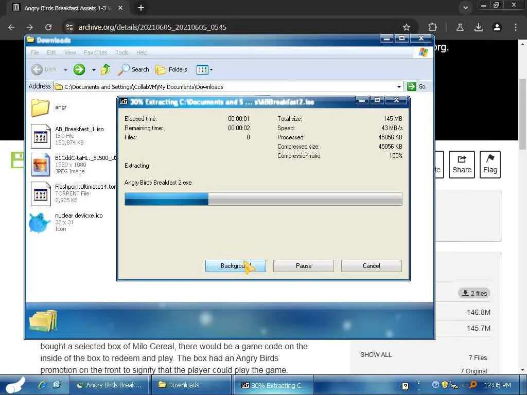Click the Chrome back navigation arrow
This screenshot has width=527, height=395.
pos(11,27)
